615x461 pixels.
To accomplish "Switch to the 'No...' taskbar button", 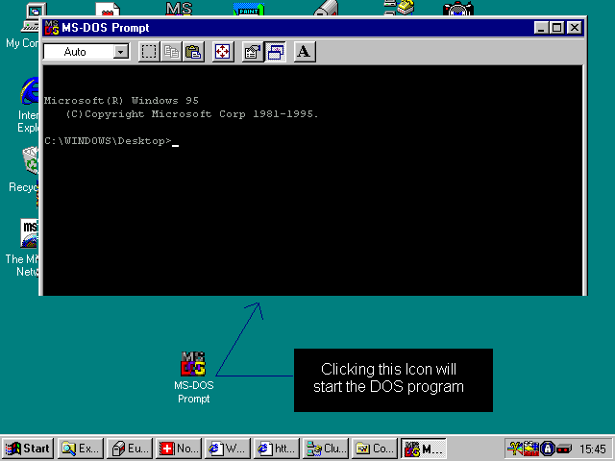I will pos(179,449).
